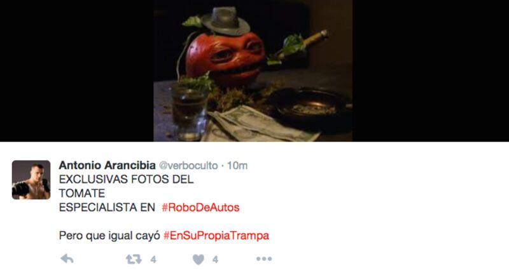Click the likes count next to heart

215,259
